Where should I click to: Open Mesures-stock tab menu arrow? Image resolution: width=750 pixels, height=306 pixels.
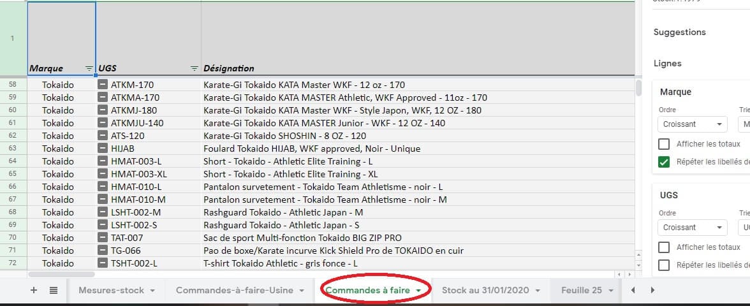(x=152, y=291)
